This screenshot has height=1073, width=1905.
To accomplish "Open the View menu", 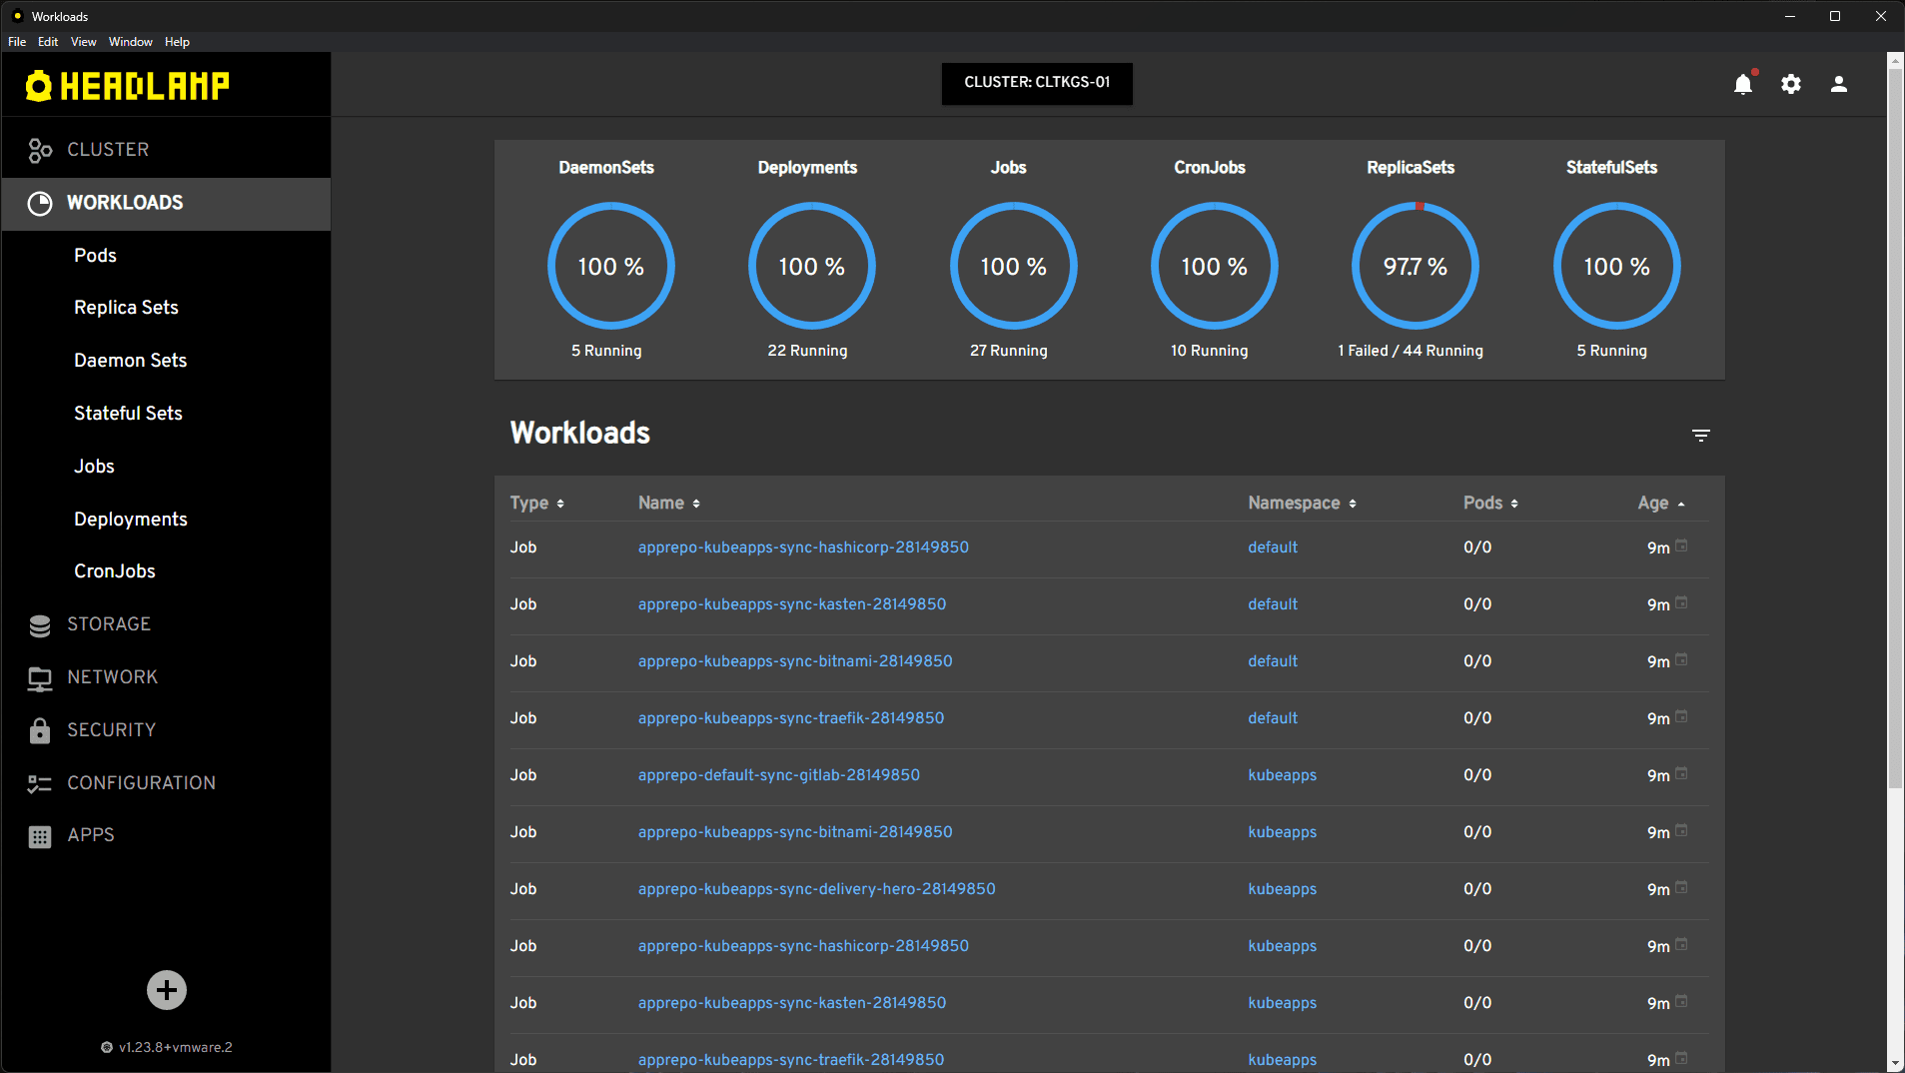I will coord(84,42).
